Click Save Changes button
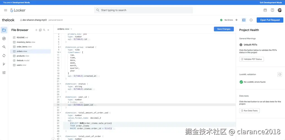 (x=224, y=29)
